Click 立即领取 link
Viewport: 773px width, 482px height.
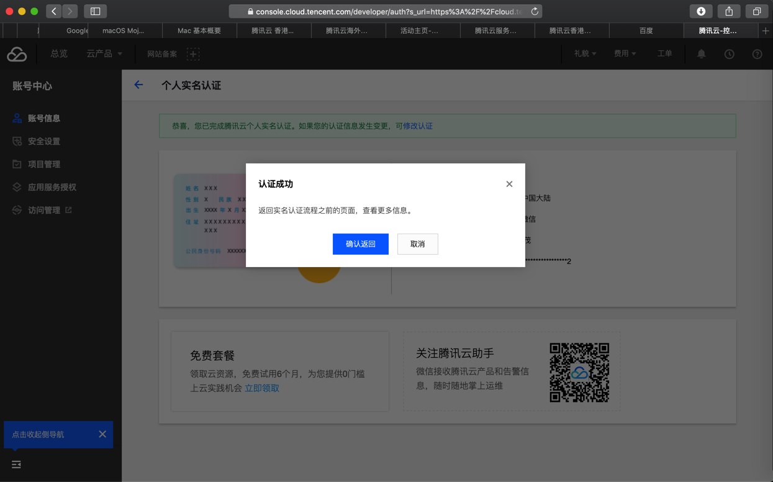point(262,388)
